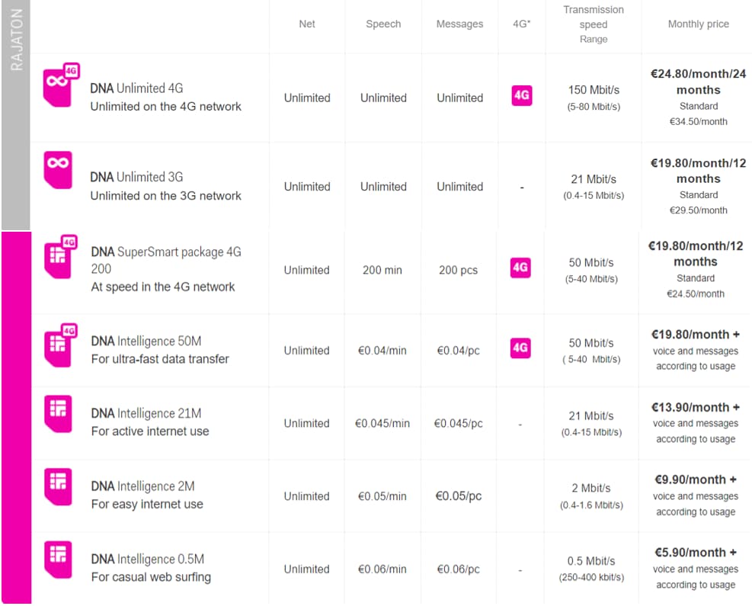Click the (5-80 Mbit/s) range text
Image resolution: width=752 pixels, height=606 pixels.
(594, 107)
